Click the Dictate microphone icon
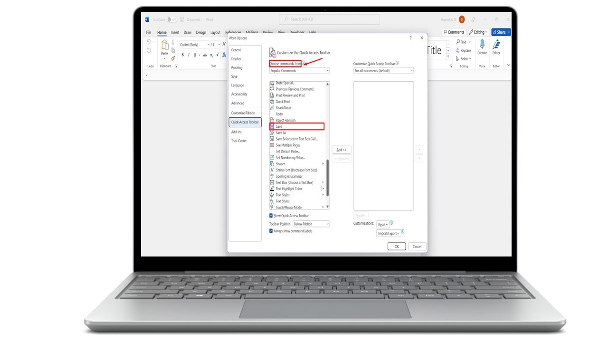 point(482,45)
